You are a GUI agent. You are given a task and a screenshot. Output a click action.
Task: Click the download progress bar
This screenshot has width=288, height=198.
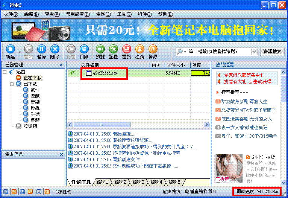200,73
